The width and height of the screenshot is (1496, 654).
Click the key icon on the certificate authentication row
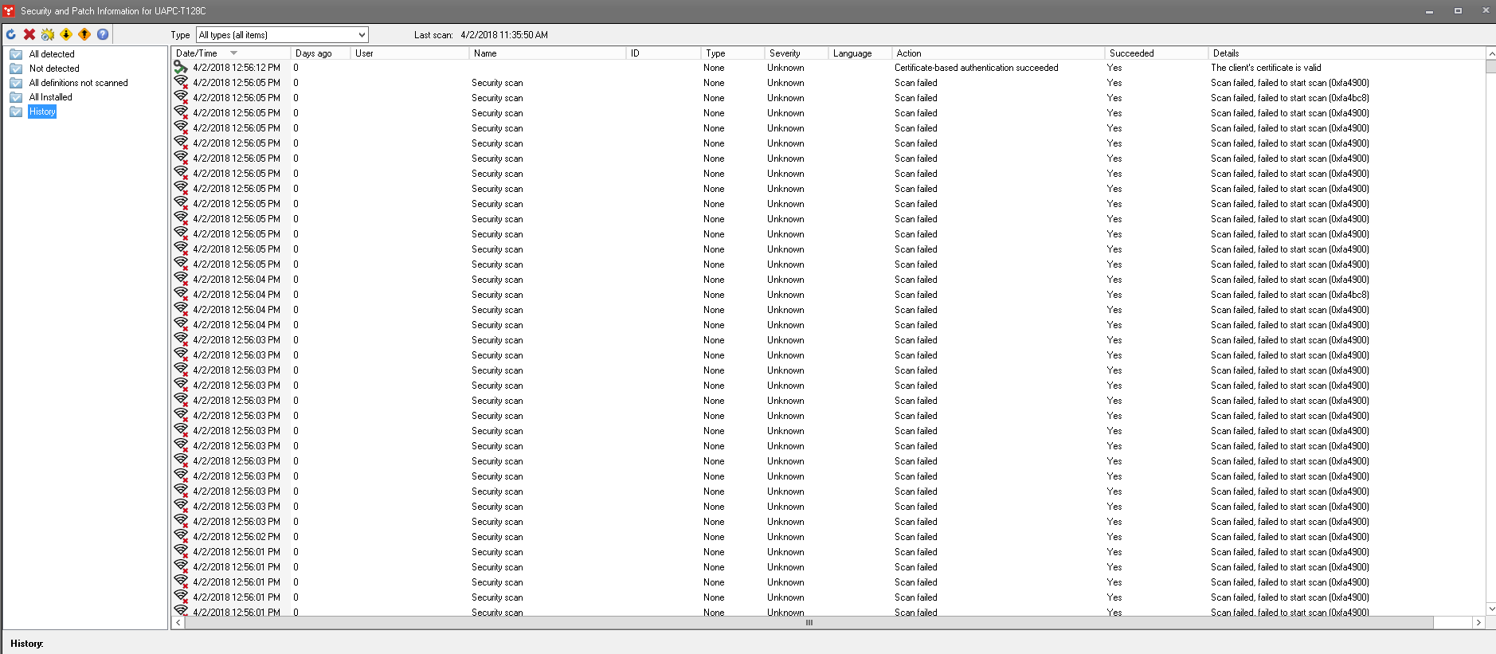181,68
